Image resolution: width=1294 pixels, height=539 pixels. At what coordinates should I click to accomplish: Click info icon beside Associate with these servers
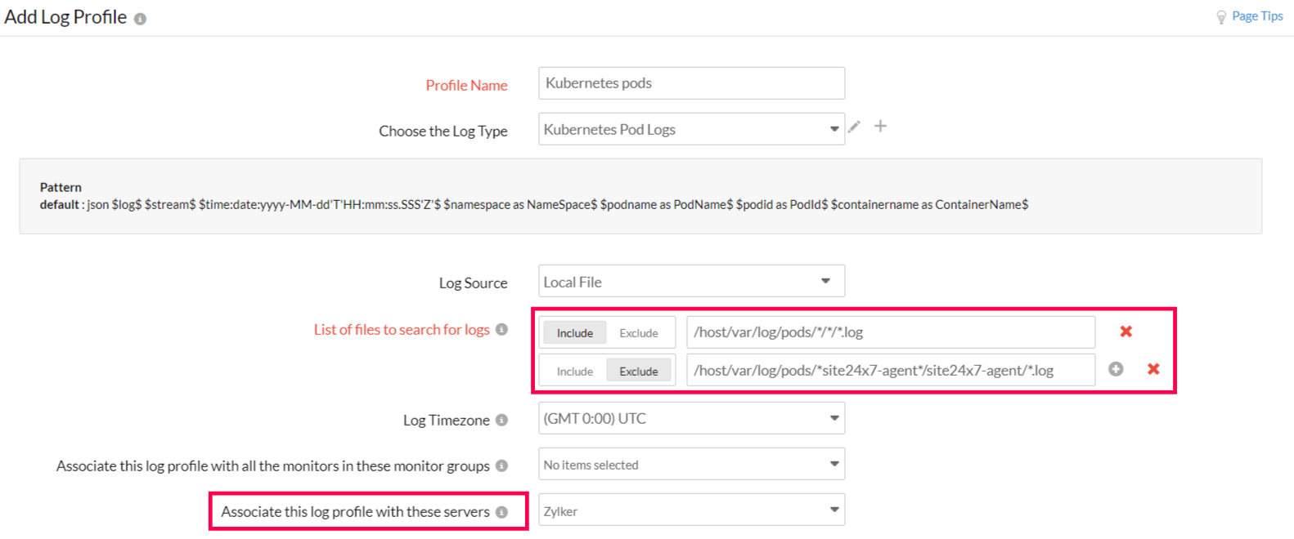click(x=501, y=512)
